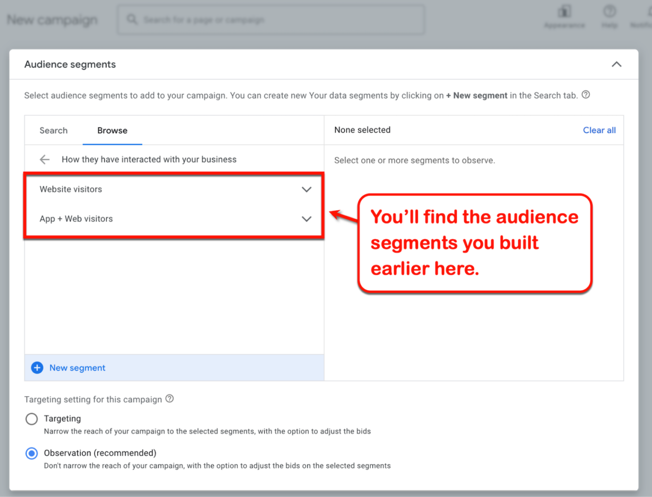Image resolution: width=652 pixels, height=497 pixels.
Task: Click Clear all link
Action: click(x=599, y=130)
